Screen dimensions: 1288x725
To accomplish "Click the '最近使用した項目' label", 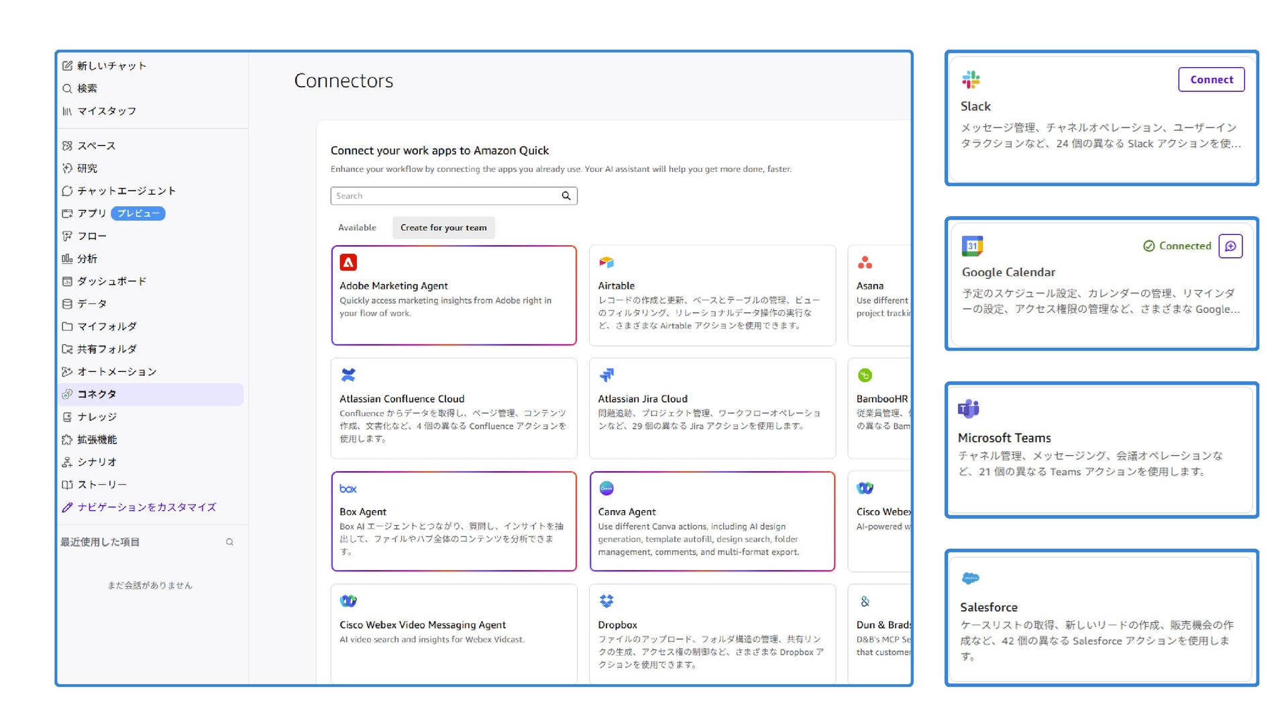I will coord(100,542).
